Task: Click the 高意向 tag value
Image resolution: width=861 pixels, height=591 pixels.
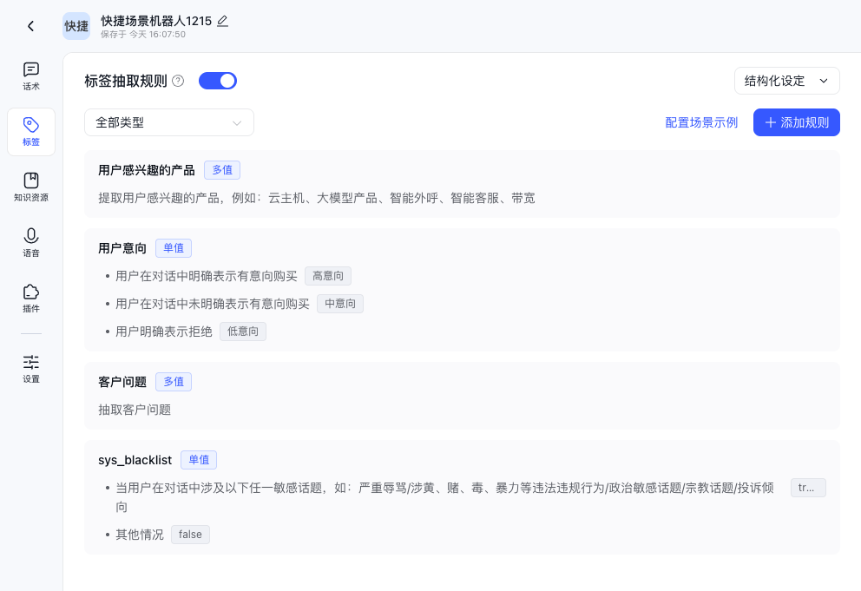Action: tap(328, 276)
